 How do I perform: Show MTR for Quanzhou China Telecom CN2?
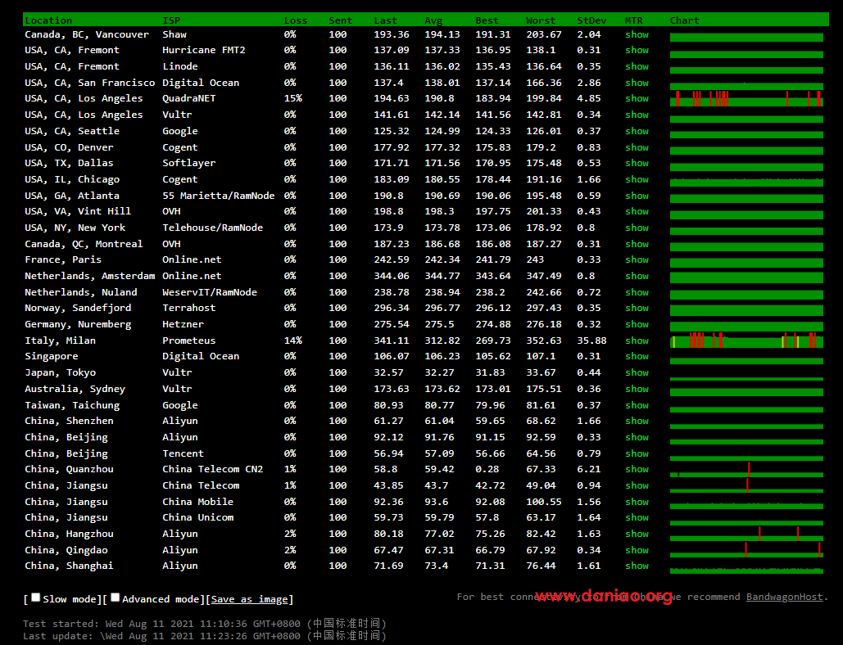pyautogui.click(x=637, y=469)
